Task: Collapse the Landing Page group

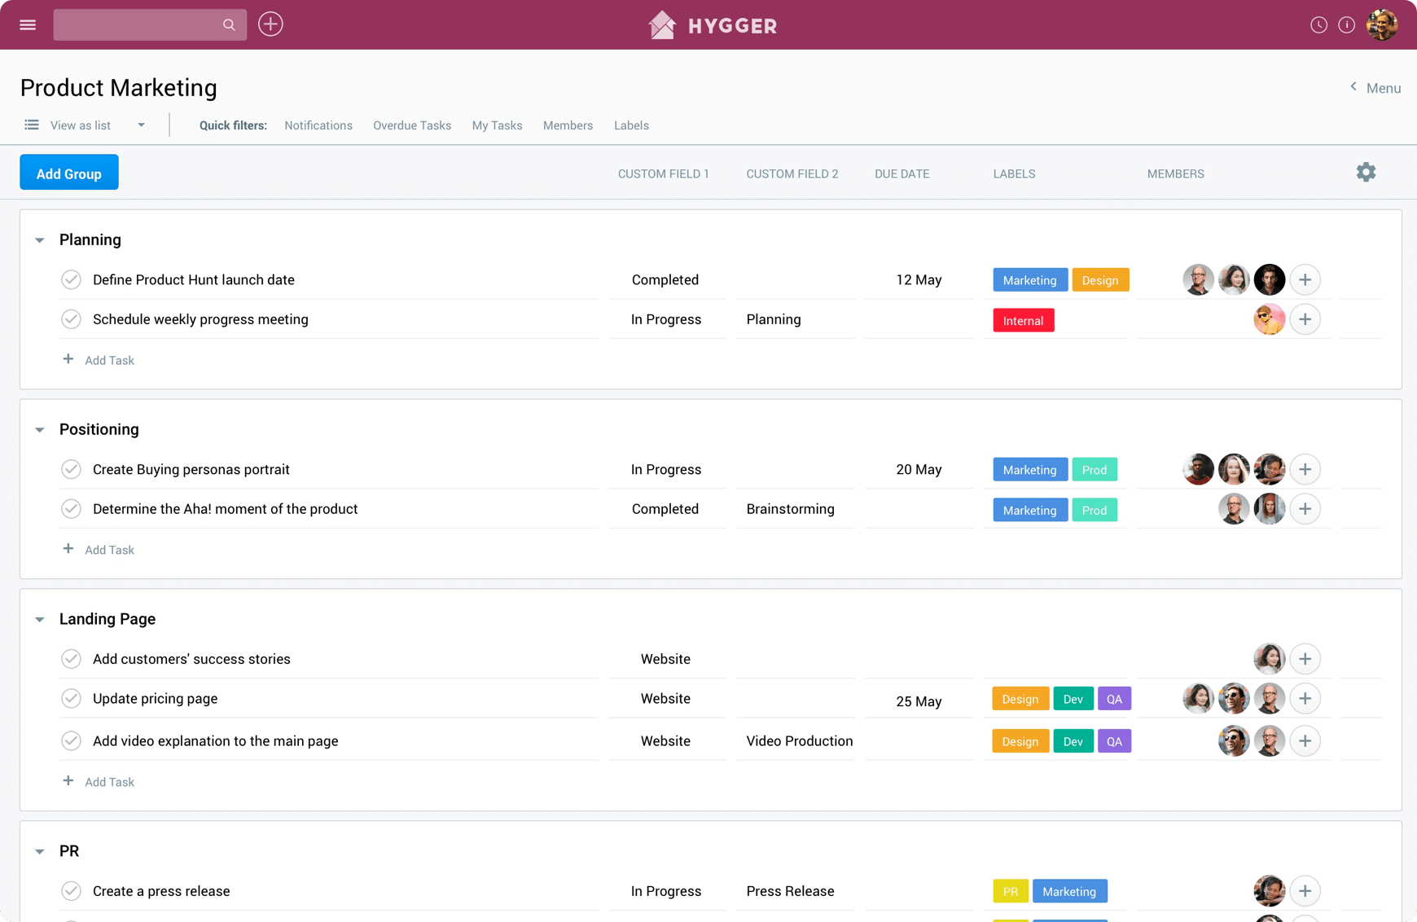Action: click(39, 619)
